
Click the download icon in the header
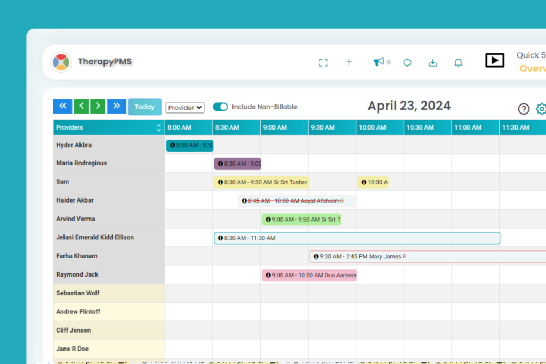click(x=432, y=62)
